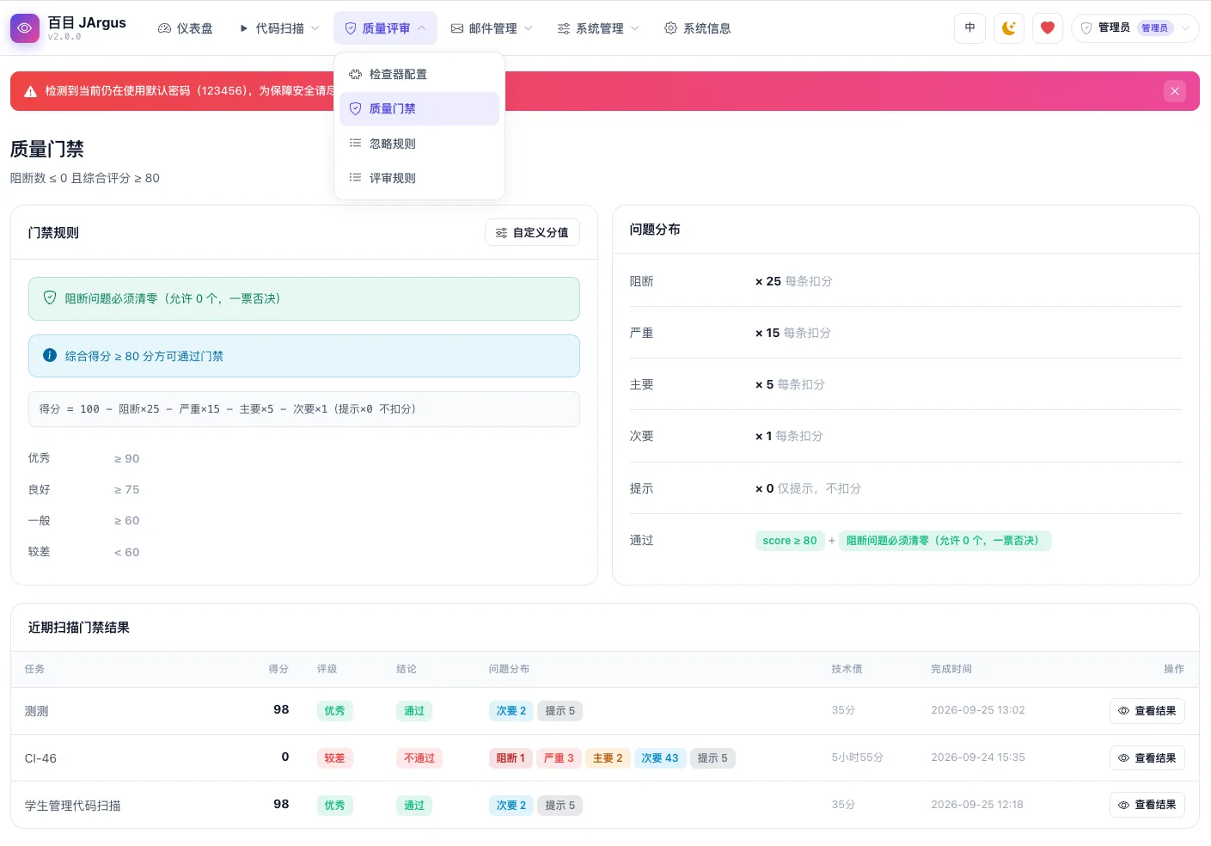1211x846 pixels.
Task: Expand the 邮件管理 menu
Action: point(492,28)
